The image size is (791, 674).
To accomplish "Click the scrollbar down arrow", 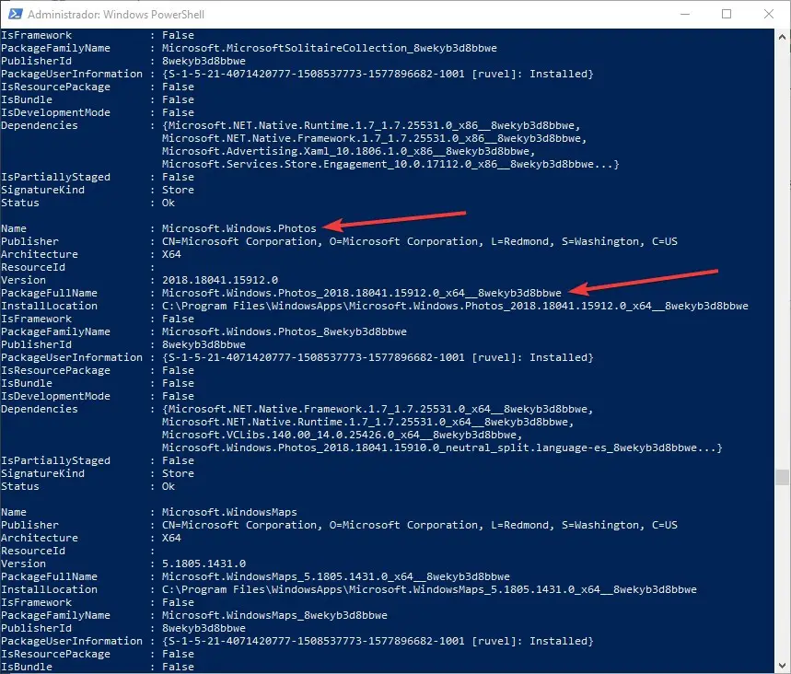I will (x=782, y=666).
